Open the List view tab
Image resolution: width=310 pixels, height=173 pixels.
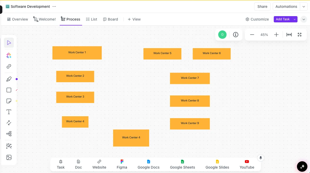click(92, 19)
